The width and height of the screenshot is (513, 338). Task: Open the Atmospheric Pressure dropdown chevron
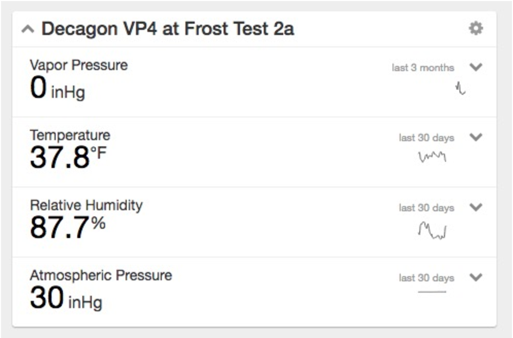476,277
